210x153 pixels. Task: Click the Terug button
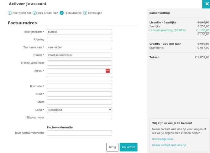coord(112,147)
